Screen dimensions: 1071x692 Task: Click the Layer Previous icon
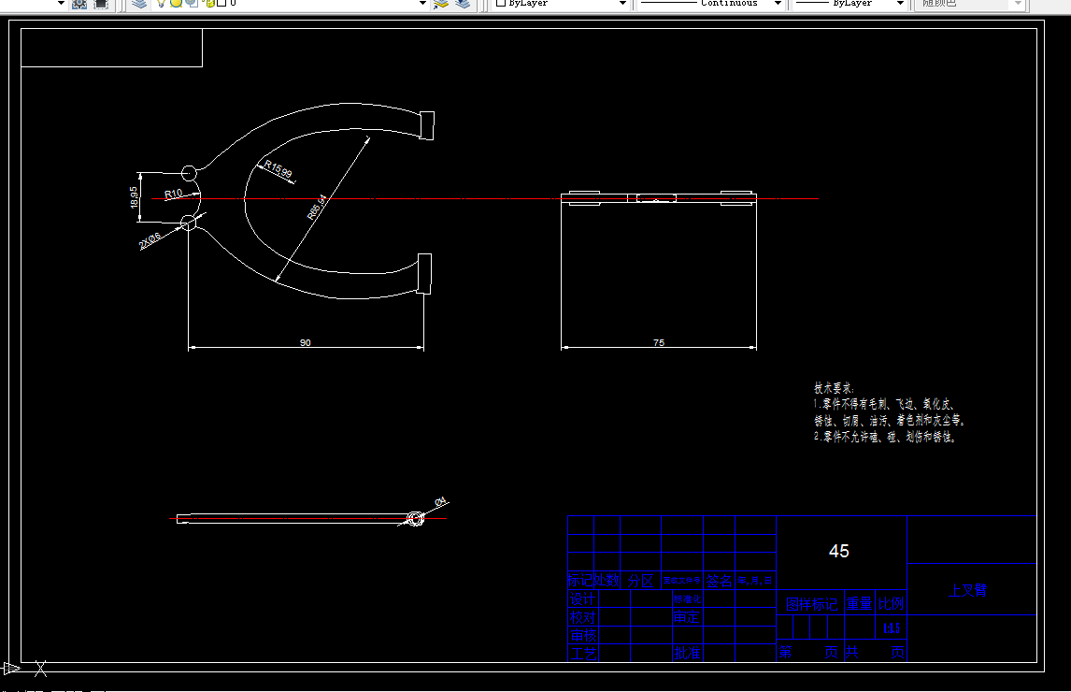pos(464,4)
